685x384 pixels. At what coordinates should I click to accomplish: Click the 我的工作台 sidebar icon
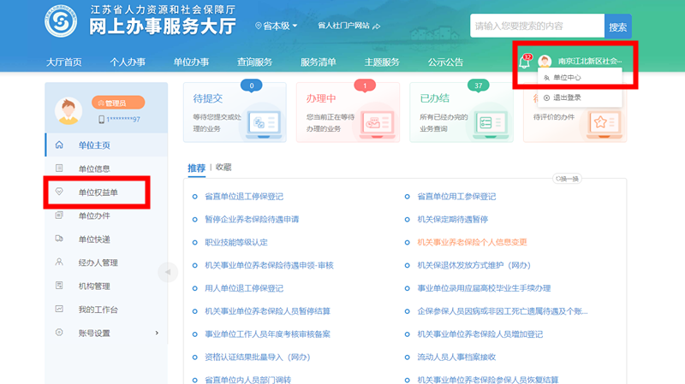coord(59,309)
